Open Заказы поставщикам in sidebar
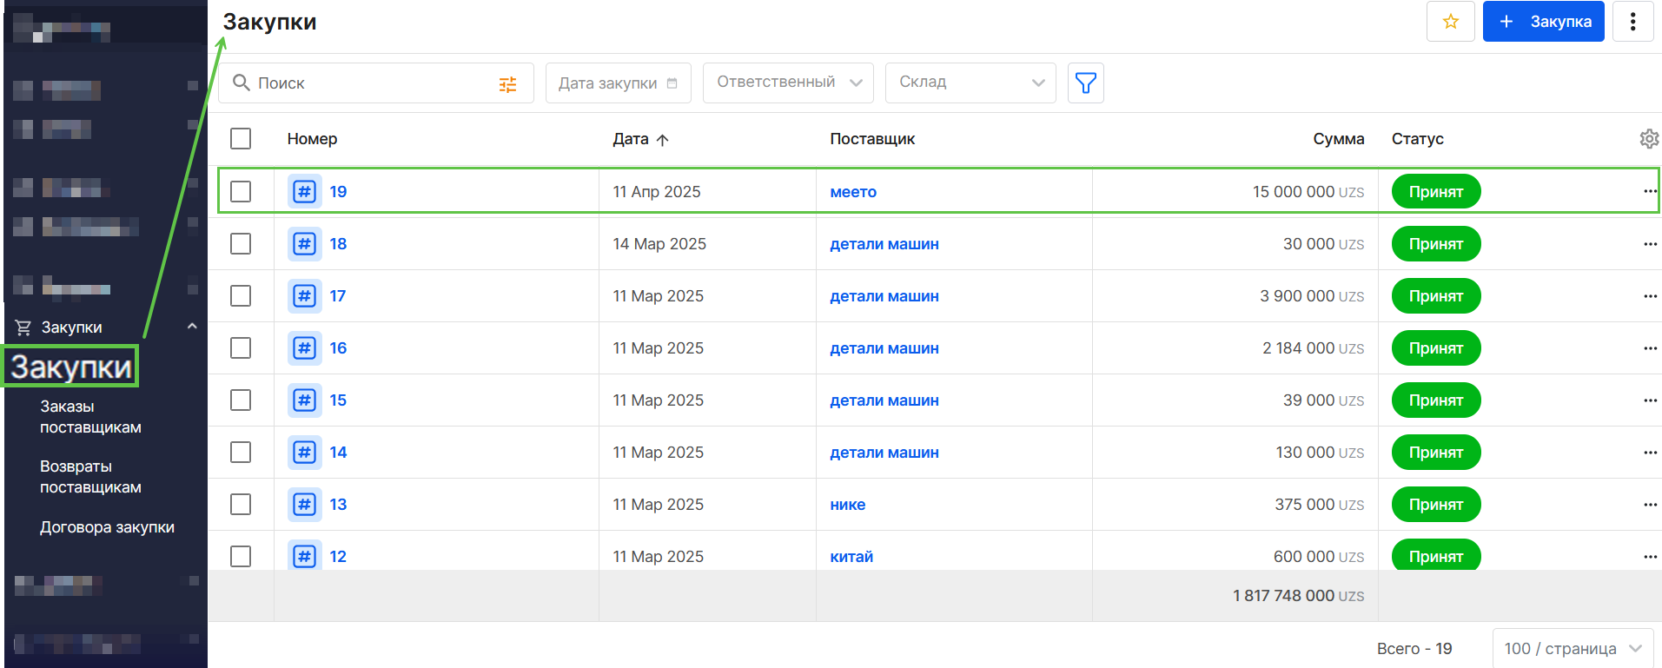This screenshot has width=1662, height=668. (90, 417)
